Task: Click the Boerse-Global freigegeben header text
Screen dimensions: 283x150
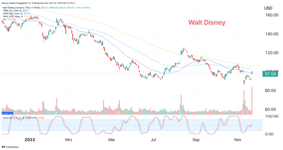Action: tap(39, 3)
